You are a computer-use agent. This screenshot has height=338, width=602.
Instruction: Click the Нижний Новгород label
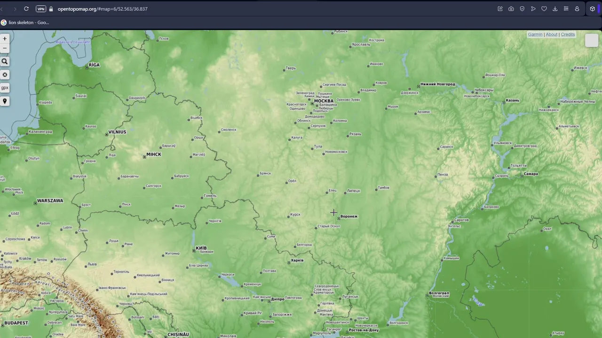438,84
